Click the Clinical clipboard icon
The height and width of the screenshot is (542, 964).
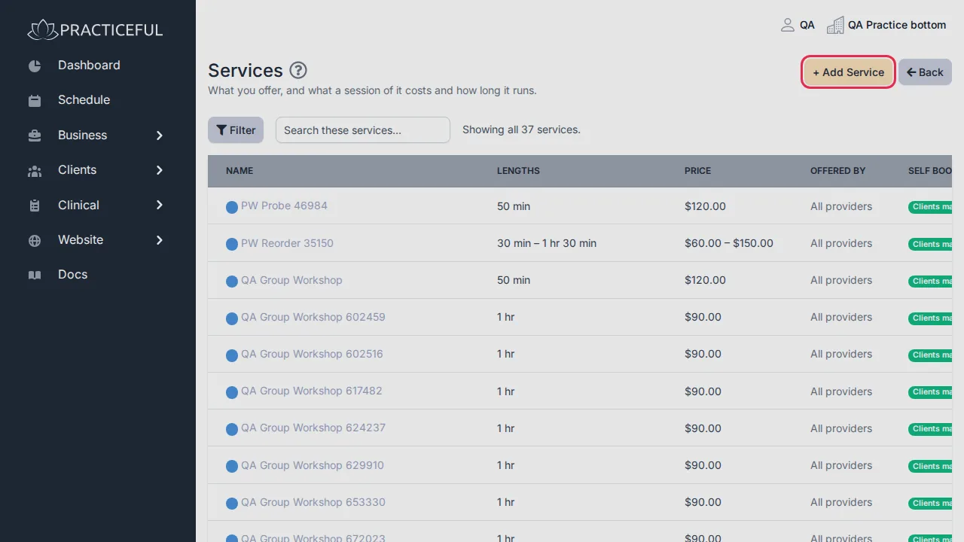tap(35, 206)
